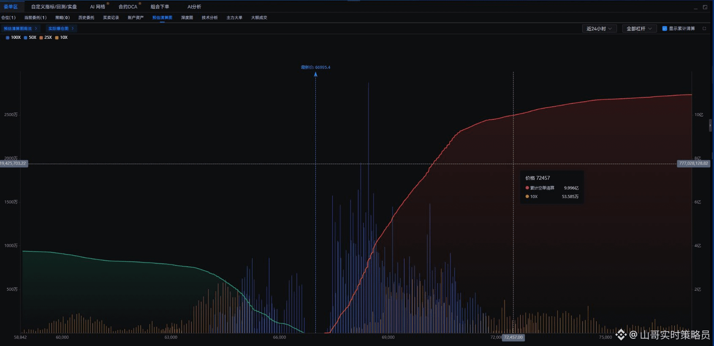Uncheck the 显示累计清算 checkbox
The image size is (714, 346).
665,29
